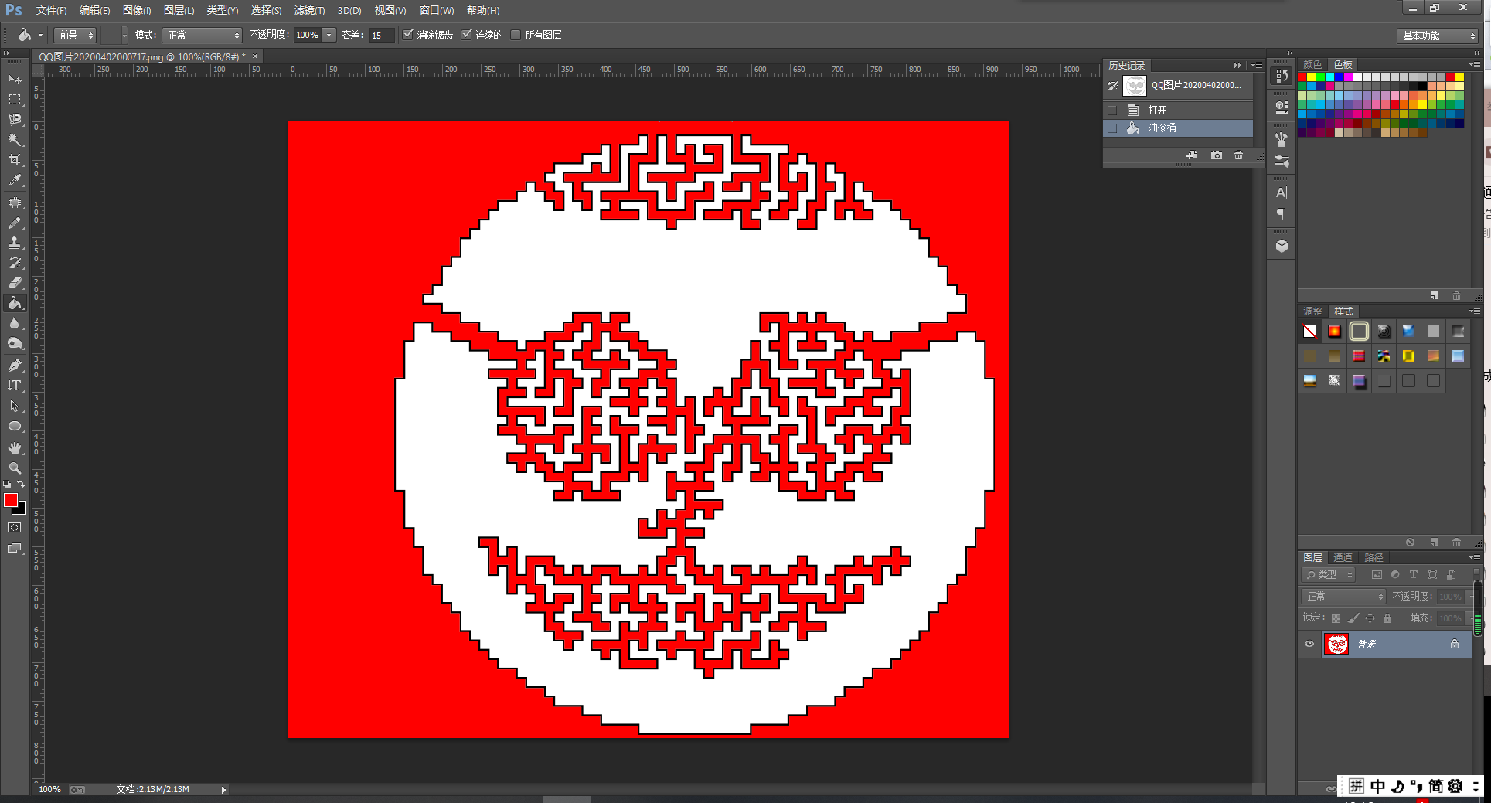Open the Character panel icon
1491x803 pixels.
tap(1282, 192)
